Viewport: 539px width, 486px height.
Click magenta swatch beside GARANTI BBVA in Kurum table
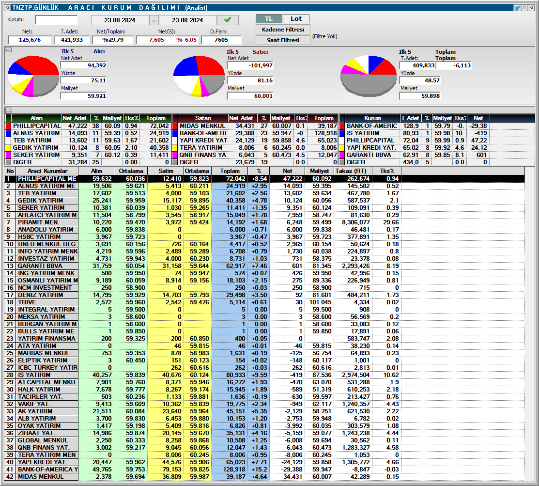point(342,155)
